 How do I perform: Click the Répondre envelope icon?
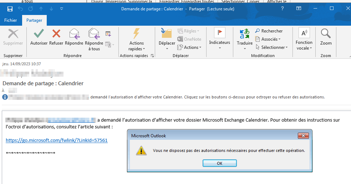click(x=74, y=34)
